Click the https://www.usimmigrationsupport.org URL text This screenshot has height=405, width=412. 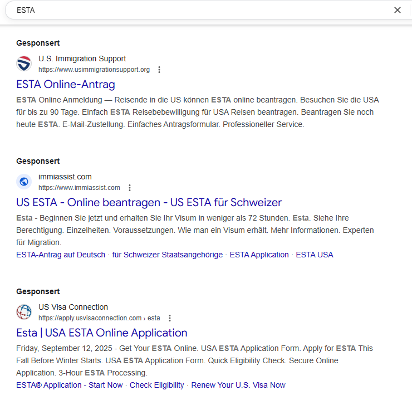94,70
